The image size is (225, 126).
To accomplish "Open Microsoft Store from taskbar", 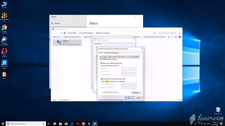I will (x=60, y=124).
